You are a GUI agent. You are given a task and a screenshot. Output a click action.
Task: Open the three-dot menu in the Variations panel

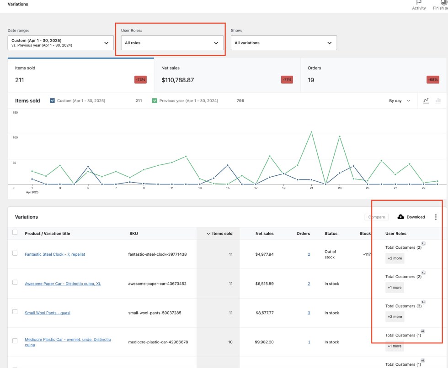click(436, 217)
